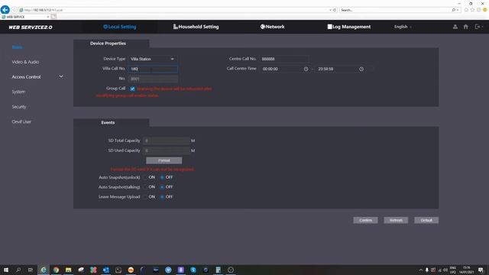Click the ENG language indicator in tray

[453, 270]
